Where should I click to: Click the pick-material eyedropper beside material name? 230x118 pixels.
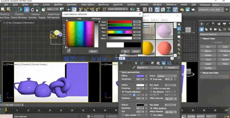point(133,67)
